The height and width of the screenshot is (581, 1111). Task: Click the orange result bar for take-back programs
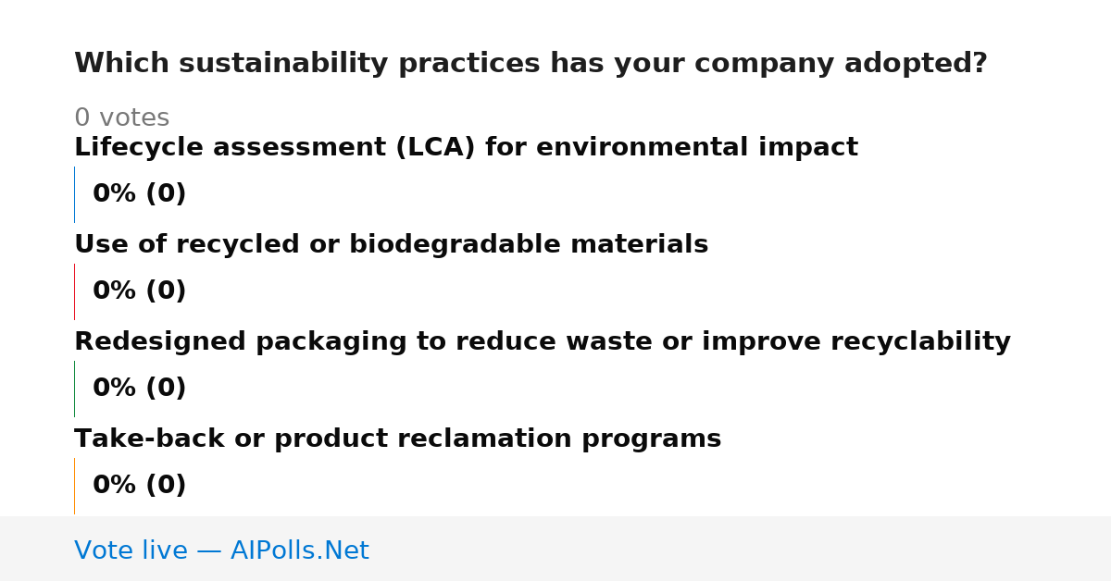pyautogui.click(x=74, y=486)
